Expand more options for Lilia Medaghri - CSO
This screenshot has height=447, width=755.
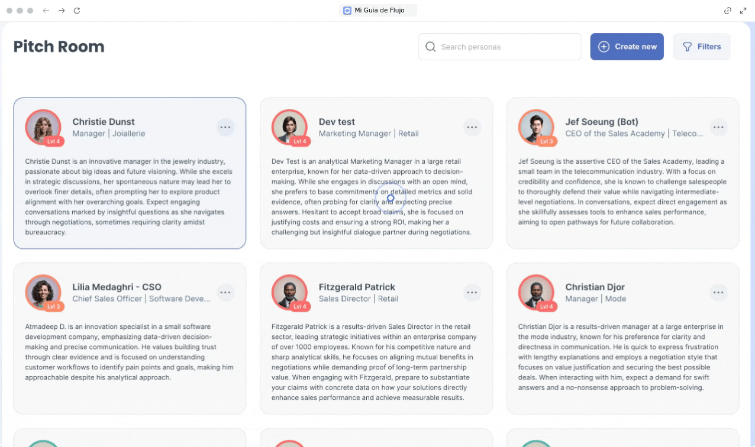click(x=225, y=292)
